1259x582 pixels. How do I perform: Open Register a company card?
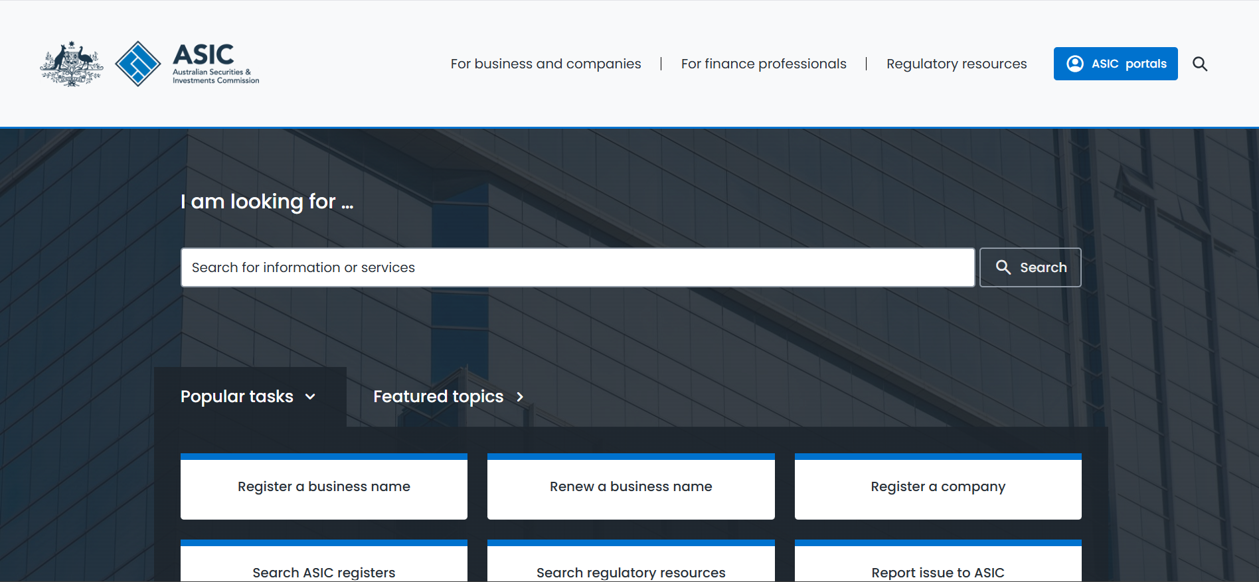tap(938, 486)
